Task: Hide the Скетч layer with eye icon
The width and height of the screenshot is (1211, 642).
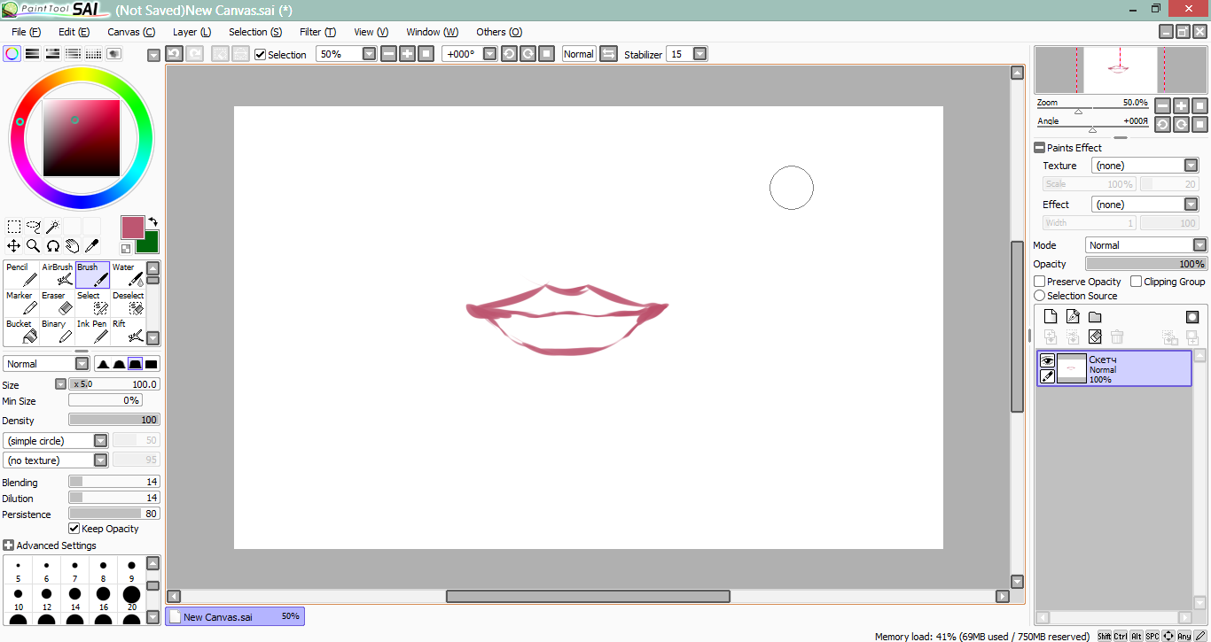Action: pyautogui.click(x=1047, y=361)
